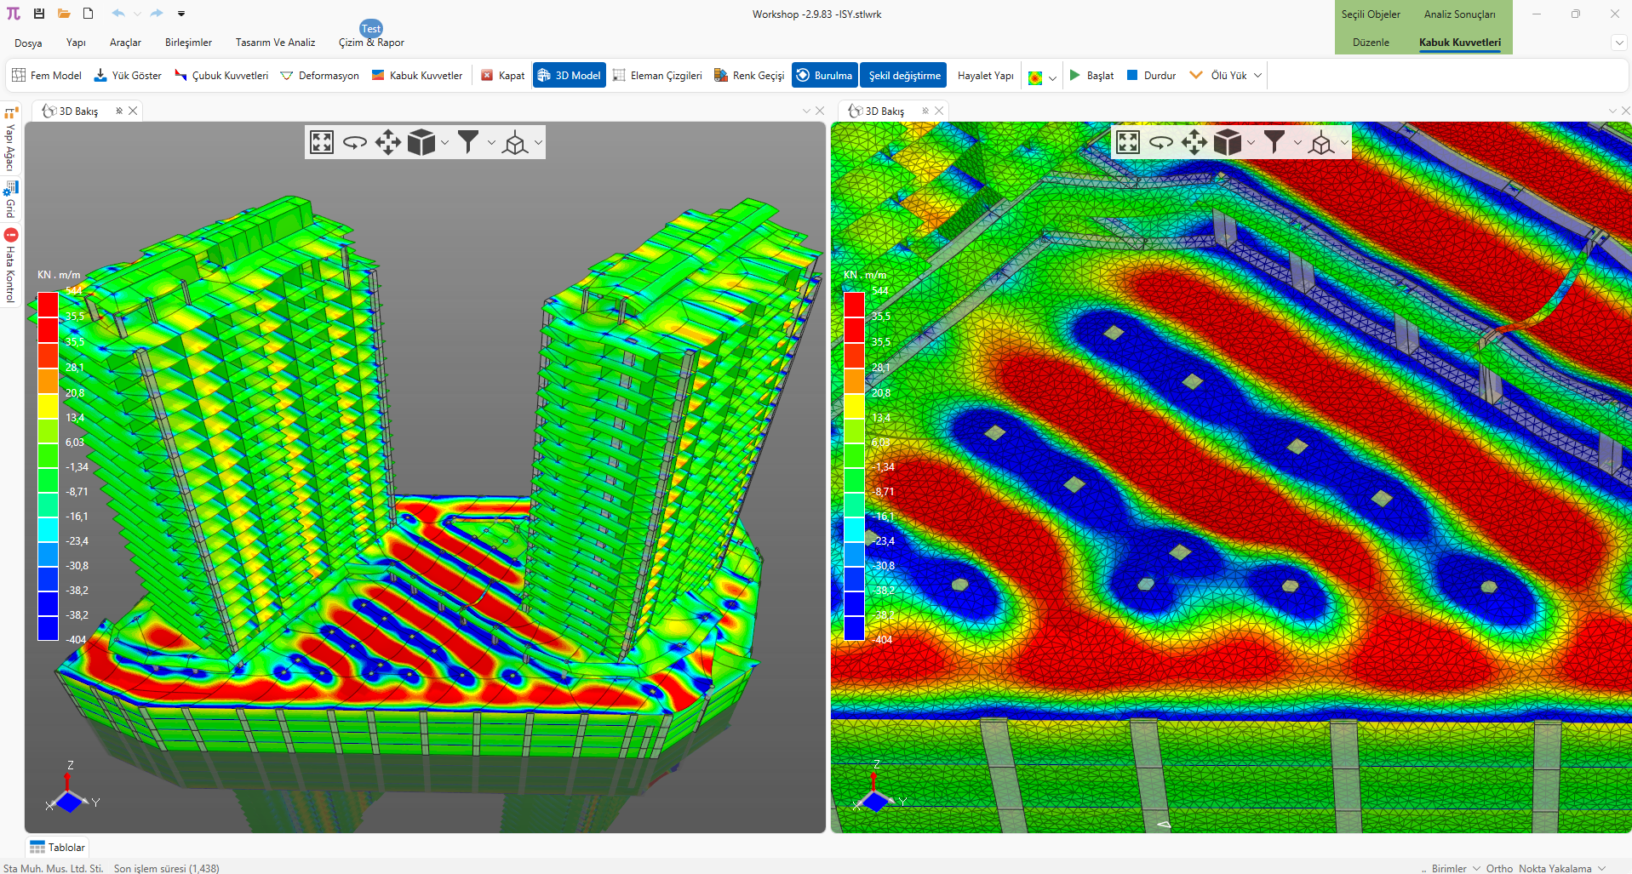
Task: Click the Kapat close button
Action: [502, 76]
